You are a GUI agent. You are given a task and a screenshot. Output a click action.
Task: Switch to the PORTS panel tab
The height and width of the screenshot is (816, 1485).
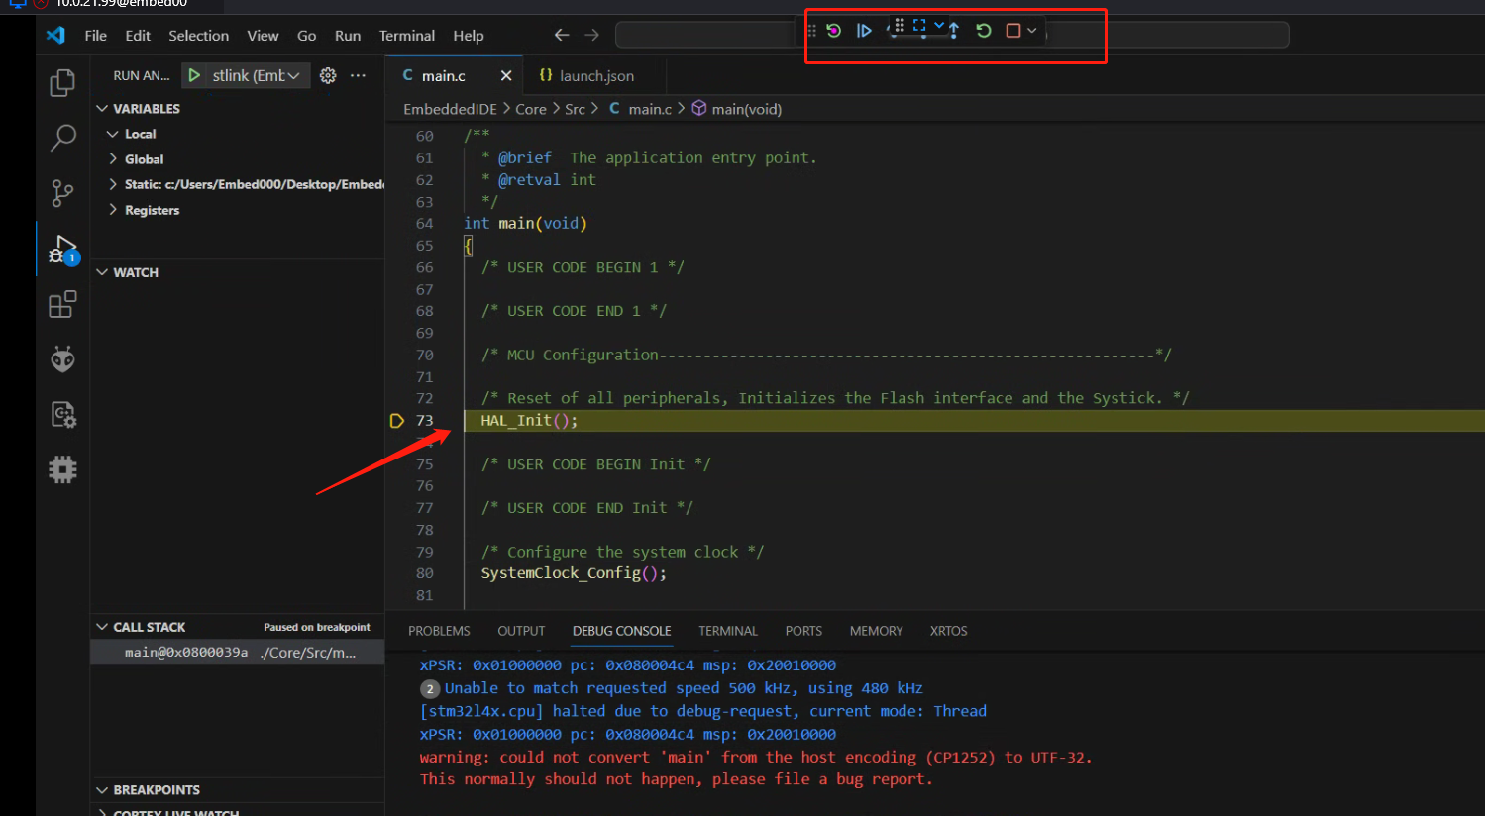click(803, 631)
